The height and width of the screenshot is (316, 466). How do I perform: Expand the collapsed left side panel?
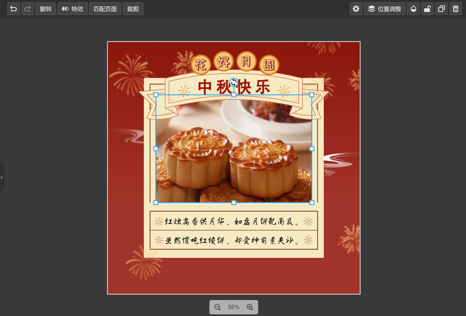pyautogui.click(x=2, y=178)
